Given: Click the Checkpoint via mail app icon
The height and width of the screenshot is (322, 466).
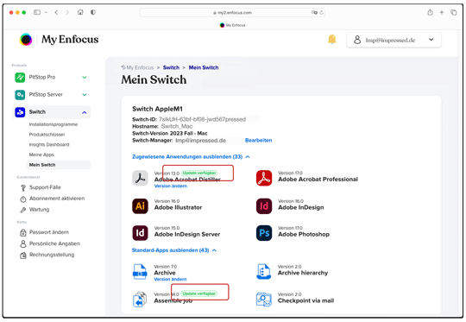Looking at the screenshot, I should point(264,300).
